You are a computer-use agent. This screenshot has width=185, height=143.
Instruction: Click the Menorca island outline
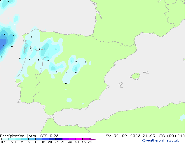pyautogui.click(x=146, y=72)
